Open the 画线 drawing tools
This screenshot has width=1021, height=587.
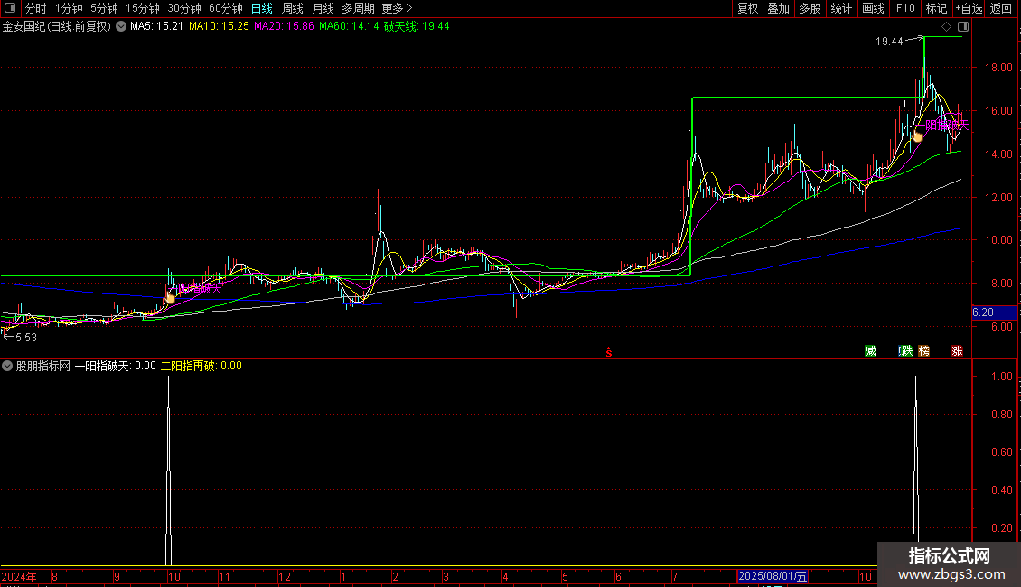tap(873, 8)
